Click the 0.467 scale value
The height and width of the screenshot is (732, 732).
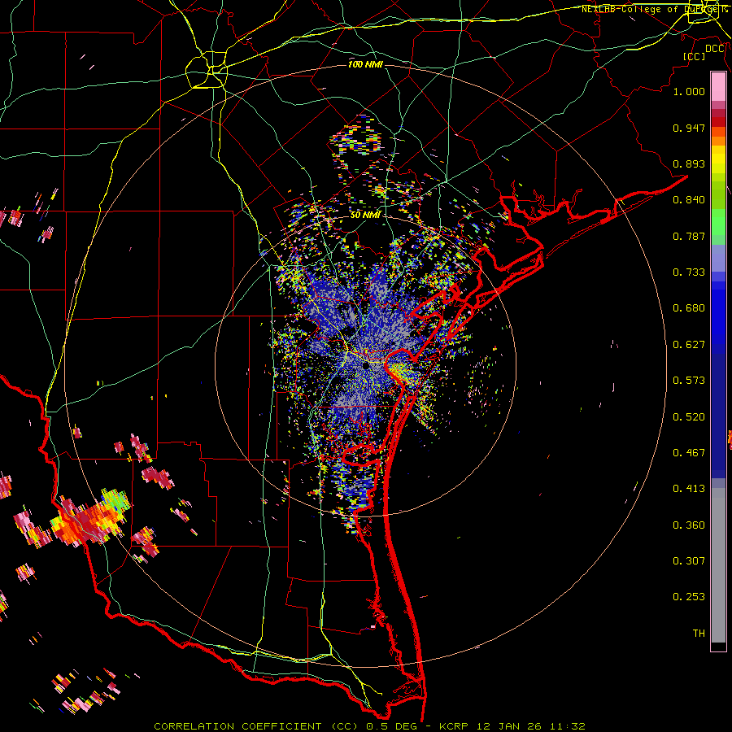point(689,453)
